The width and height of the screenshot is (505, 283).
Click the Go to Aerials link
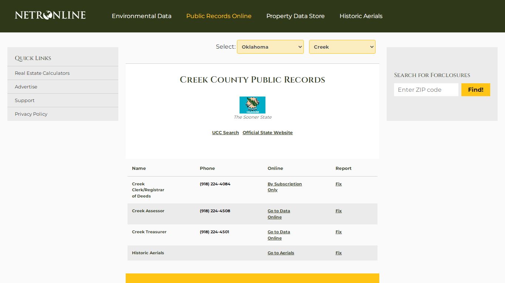coord(281,253)
